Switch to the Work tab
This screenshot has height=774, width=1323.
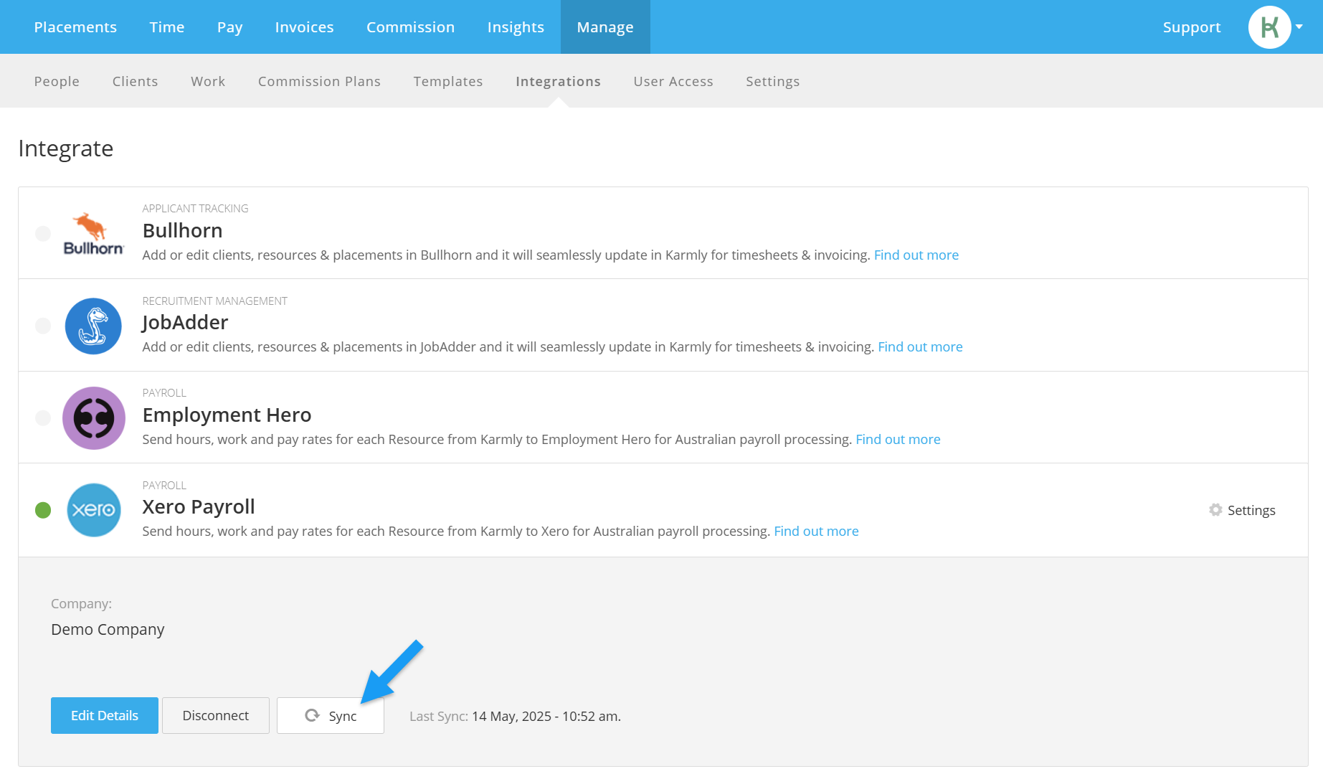(x=208, y=81)
